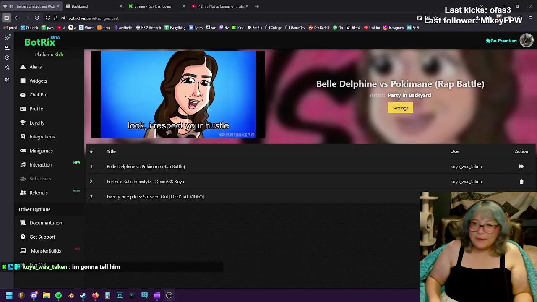Open the Profile page
The height and width of the screenshot is (302, 537).
36,109
